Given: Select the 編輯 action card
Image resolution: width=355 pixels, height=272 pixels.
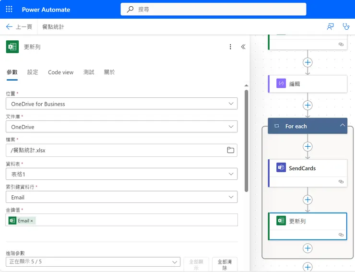Looking at the screenshot, I should [308, 84].
